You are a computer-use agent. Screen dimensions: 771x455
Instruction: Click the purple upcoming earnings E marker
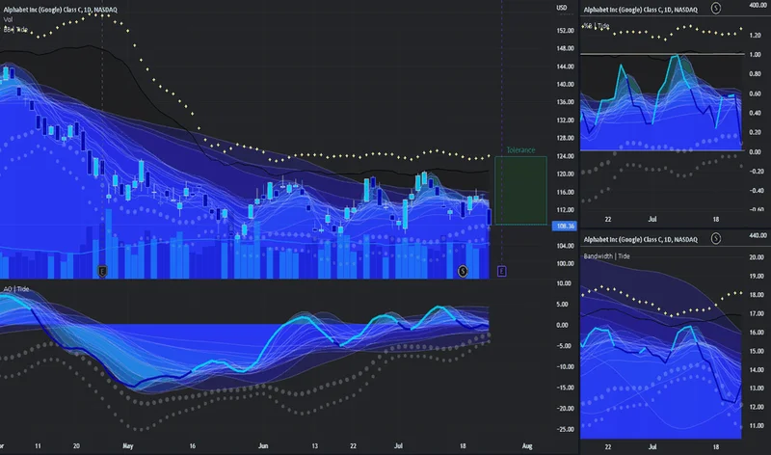click(x=501, y=272)
